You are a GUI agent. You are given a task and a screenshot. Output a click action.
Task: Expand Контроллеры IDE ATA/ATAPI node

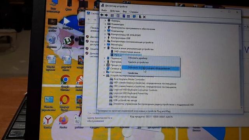(105, 34)
